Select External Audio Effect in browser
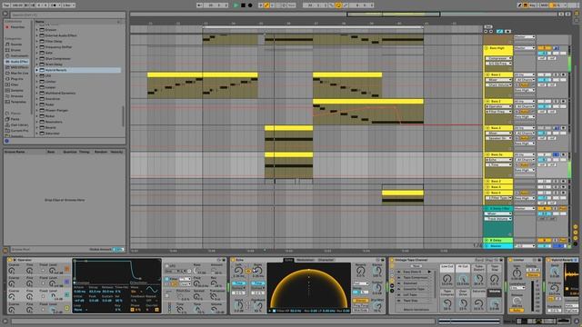Screen dimensions: 582x327 click(x=61, y=35)
